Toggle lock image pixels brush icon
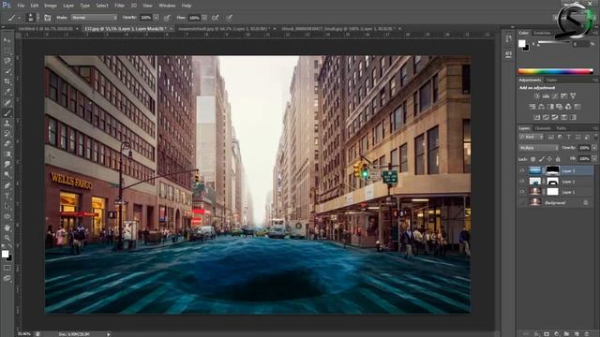The height and width of the screenshot is (337, 600). click(x=542, y=159)
